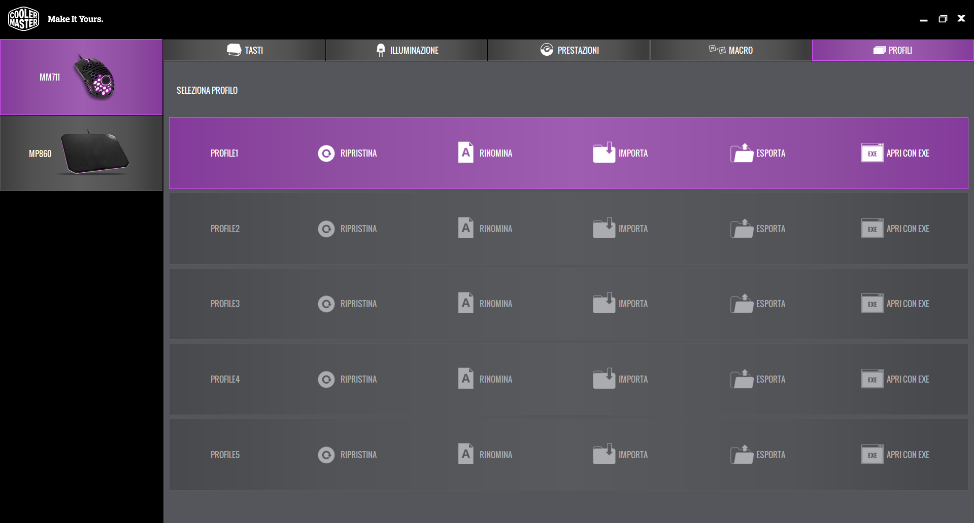The height and width of the screenshot is (523, 974).
Task: Minimize the Cooler Master window
Action: pyautogui.click(x=924, y=19)
